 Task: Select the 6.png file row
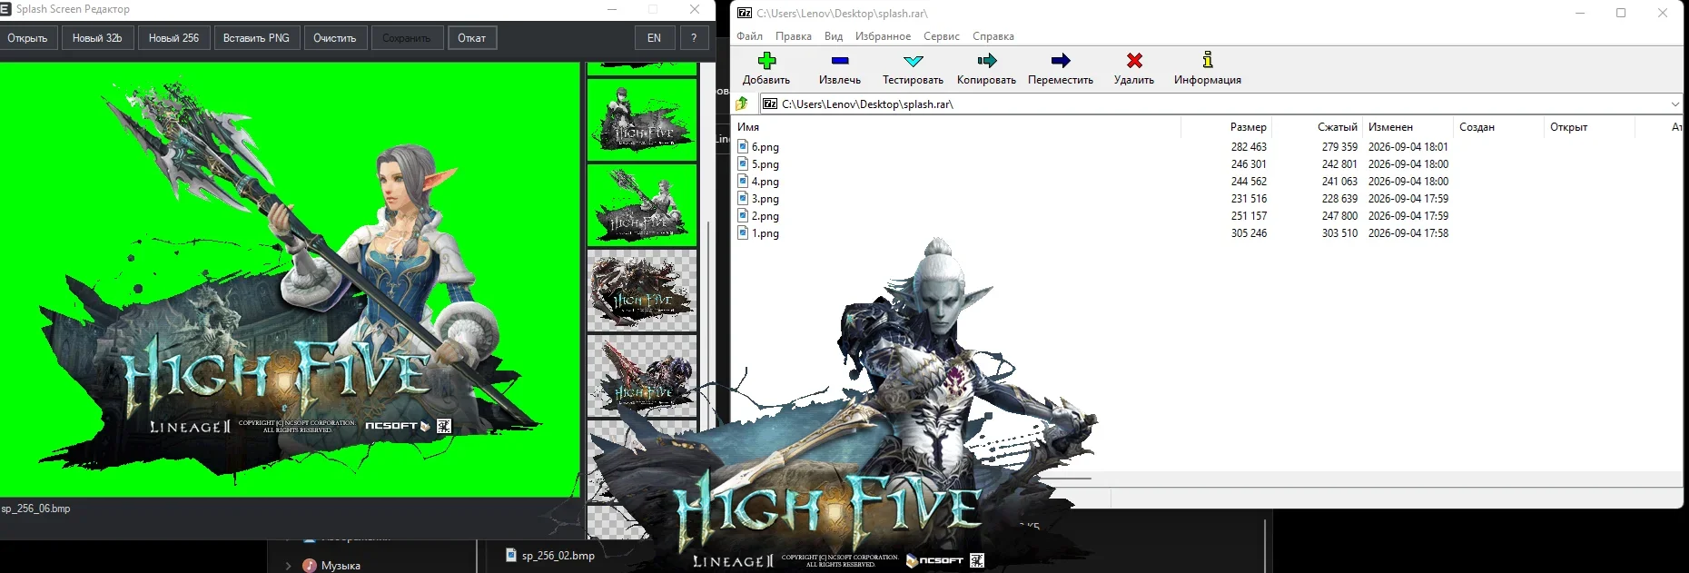click(x=1208, y=146)
